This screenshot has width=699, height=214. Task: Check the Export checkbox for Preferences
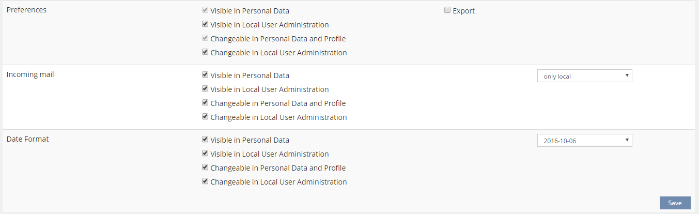447,10
